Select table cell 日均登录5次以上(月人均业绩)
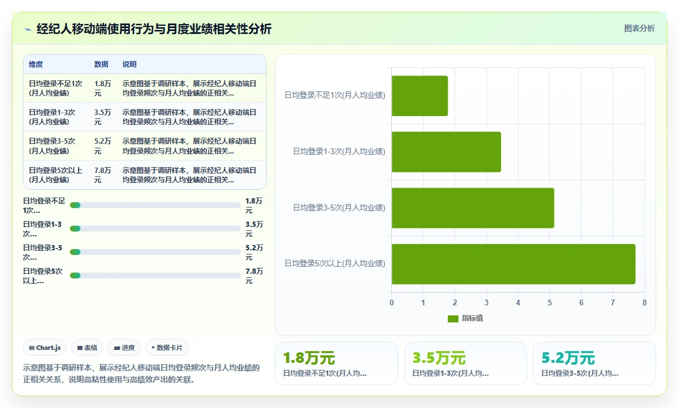Image resolution: width=679 pixels, height=408 pixels. [x=56, y=175]
